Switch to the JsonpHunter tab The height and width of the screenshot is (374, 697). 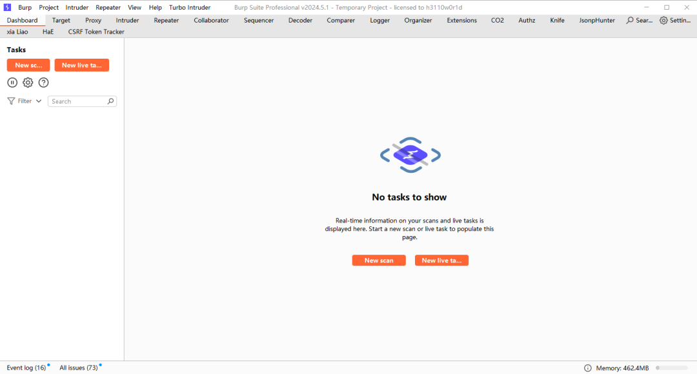click(x=597, y=21)
